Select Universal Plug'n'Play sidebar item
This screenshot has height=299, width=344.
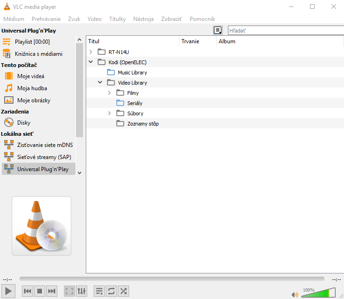pos(38,169)
